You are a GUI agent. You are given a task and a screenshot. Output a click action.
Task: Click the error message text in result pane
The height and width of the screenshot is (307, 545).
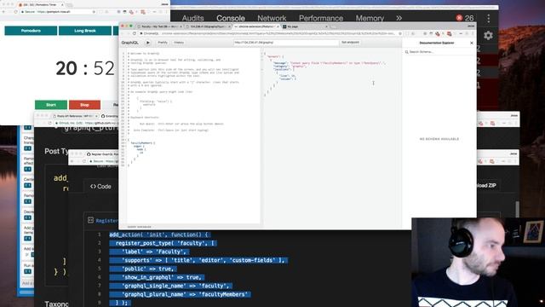[337, 63]
